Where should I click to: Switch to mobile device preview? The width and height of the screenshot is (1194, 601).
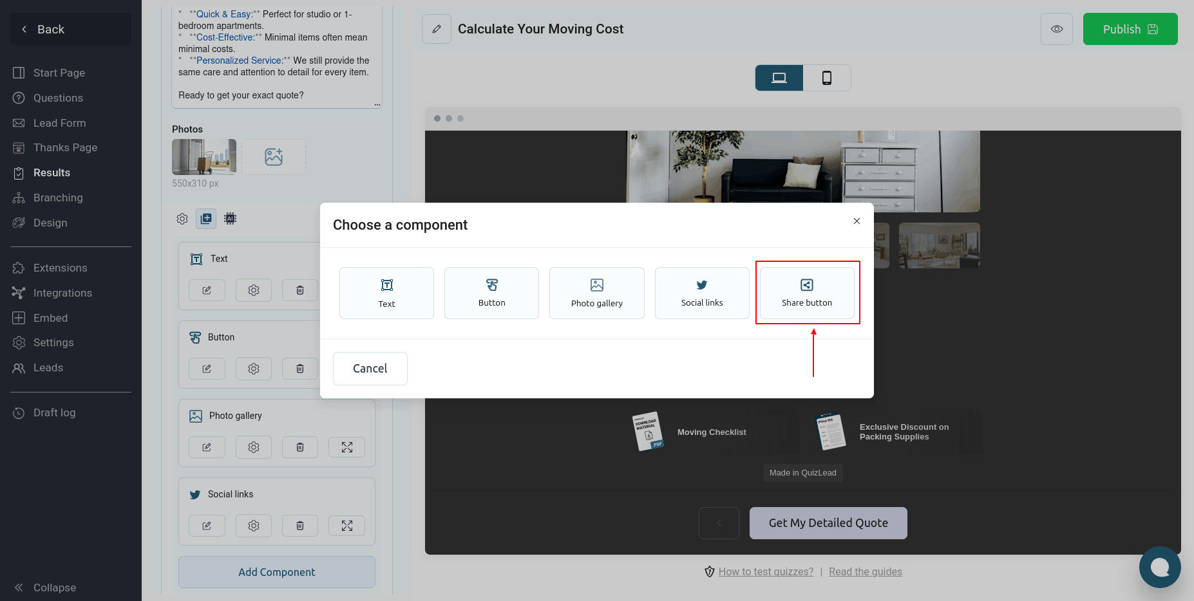[x=826, y=78]
